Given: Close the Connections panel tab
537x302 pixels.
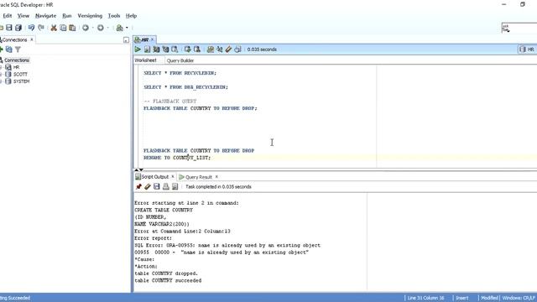Looking at the screenshot, I should pyautogui.click(x=32, y=39).
